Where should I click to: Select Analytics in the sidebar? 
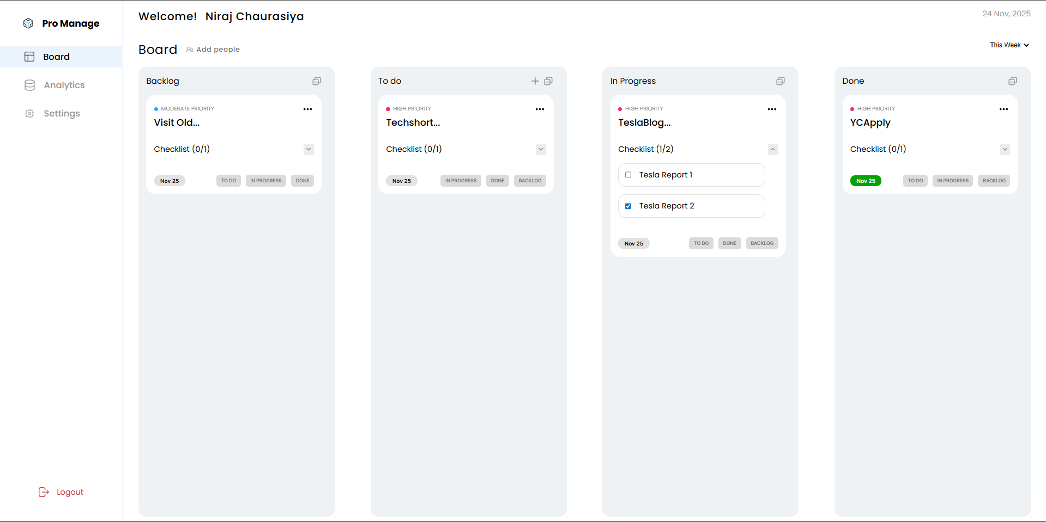(64, 85)
